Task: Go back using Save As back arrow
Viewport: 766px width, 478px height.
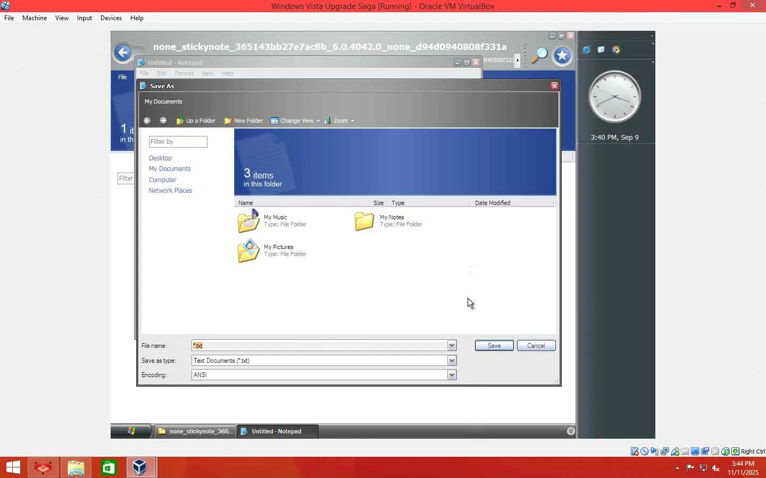Action: 147,121
